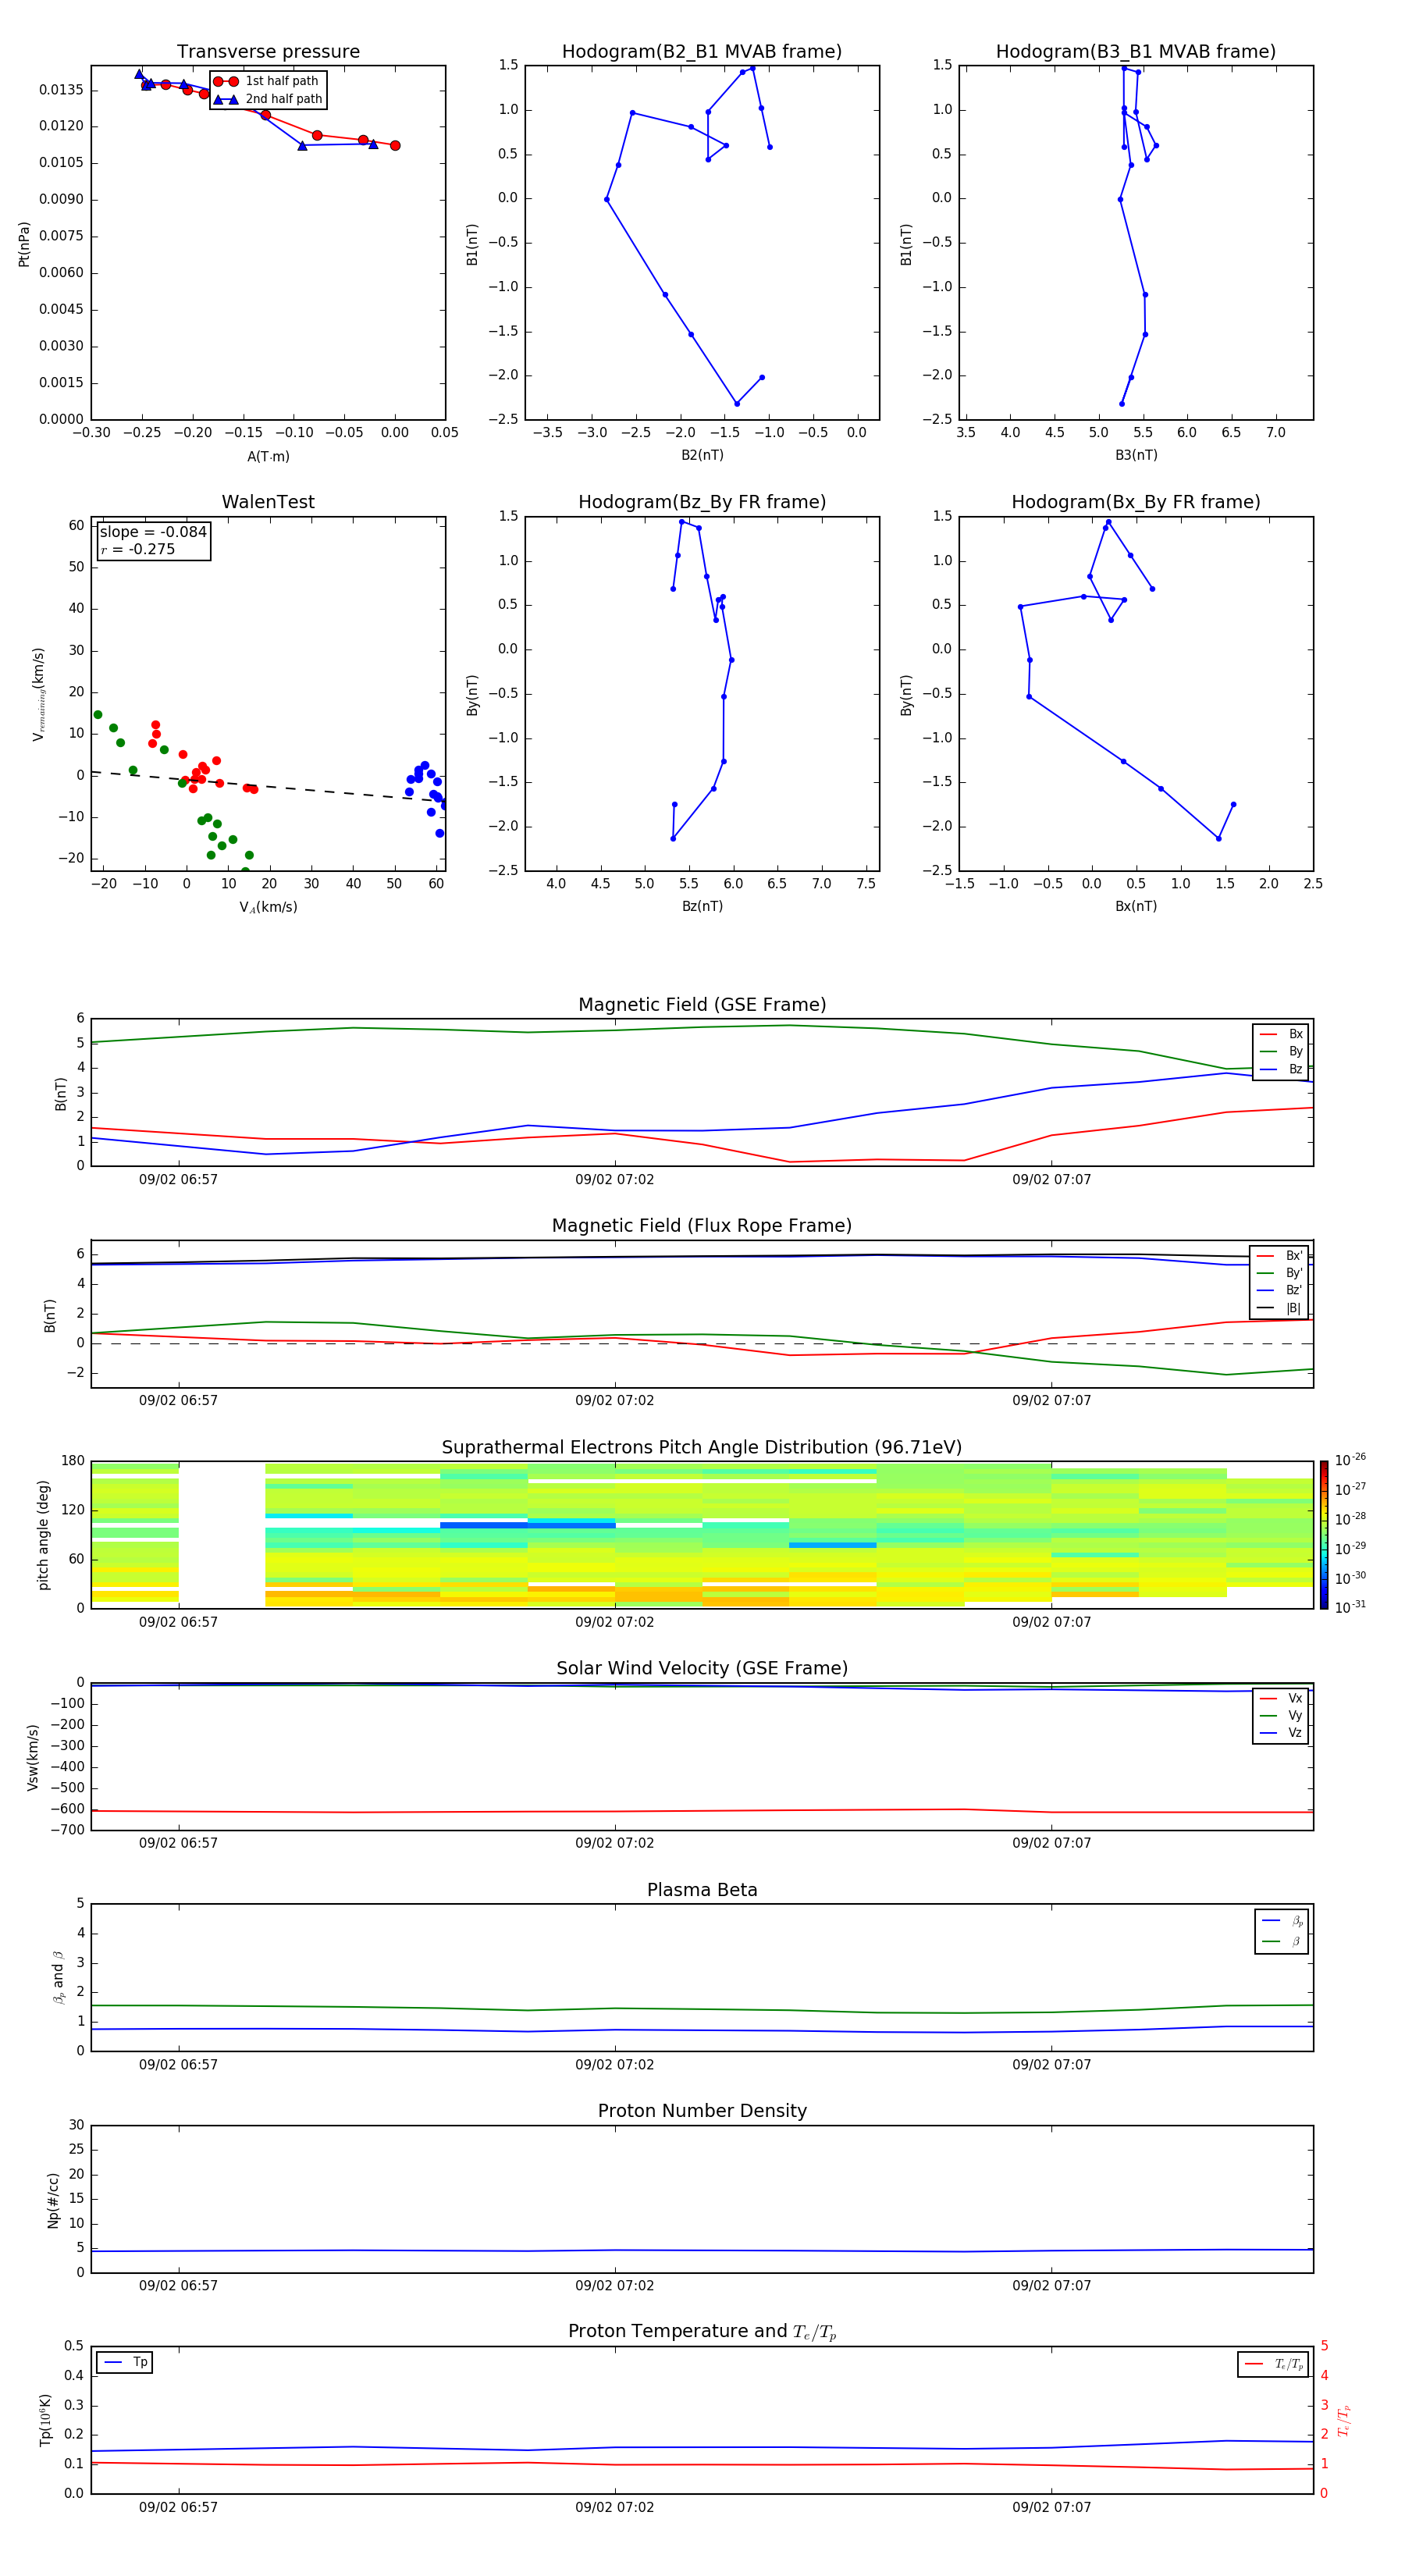Click the 'Hodogram(Bx_By FR frame)' title
1405x2576 pixels.
pyautogui.click(x=1136, y=502)
